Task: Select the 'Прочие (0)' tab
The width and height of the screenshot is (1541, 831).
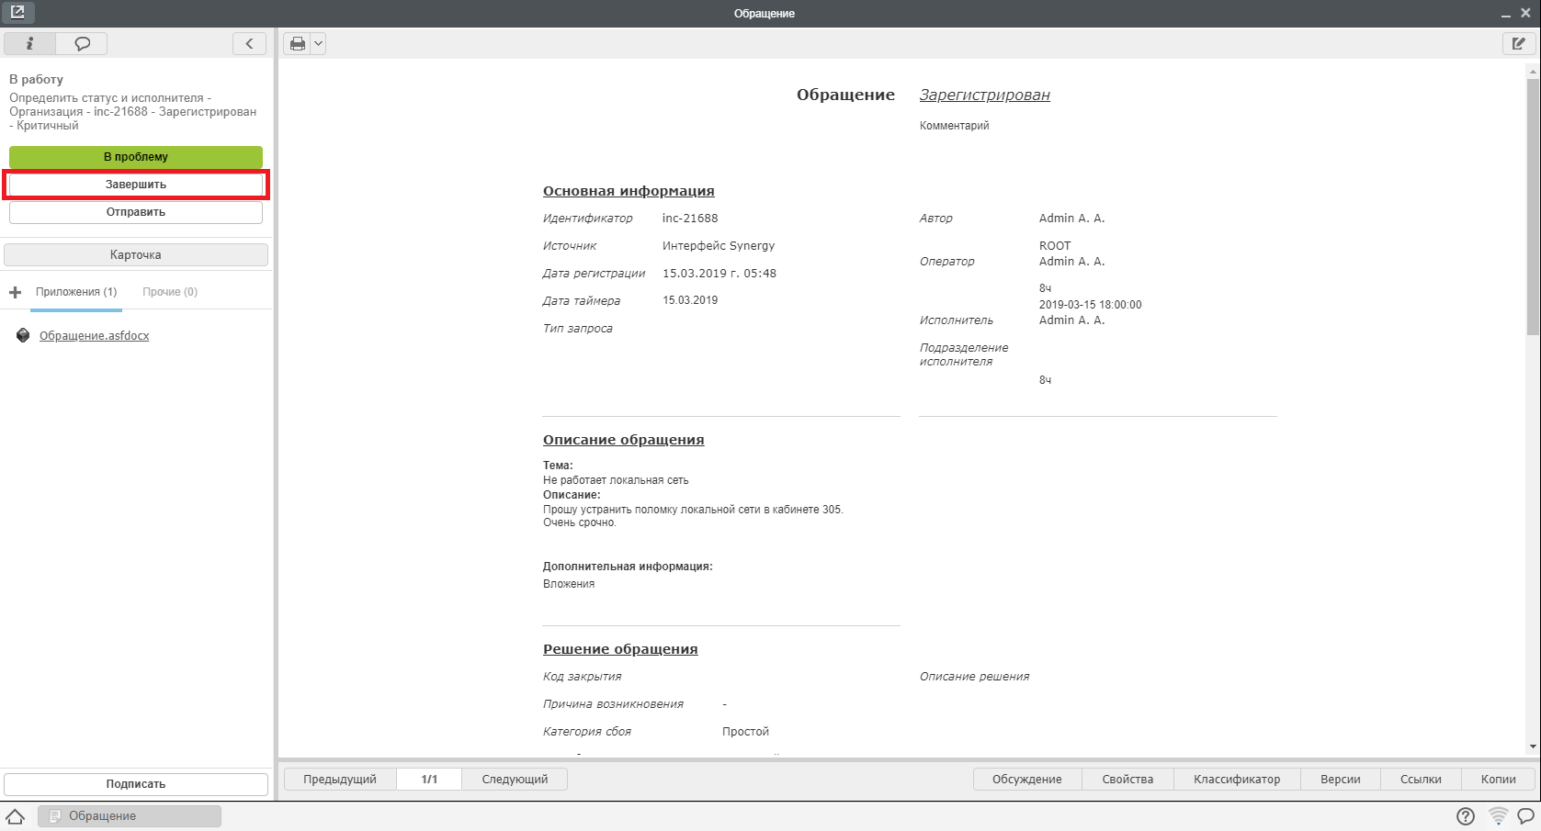Action: (x=170, y=292)
